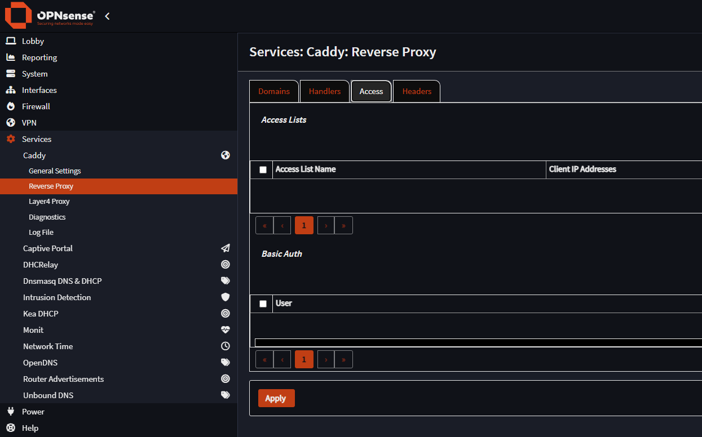
Task: Click the Reporting chart icon
Action: tap(11, 57)
